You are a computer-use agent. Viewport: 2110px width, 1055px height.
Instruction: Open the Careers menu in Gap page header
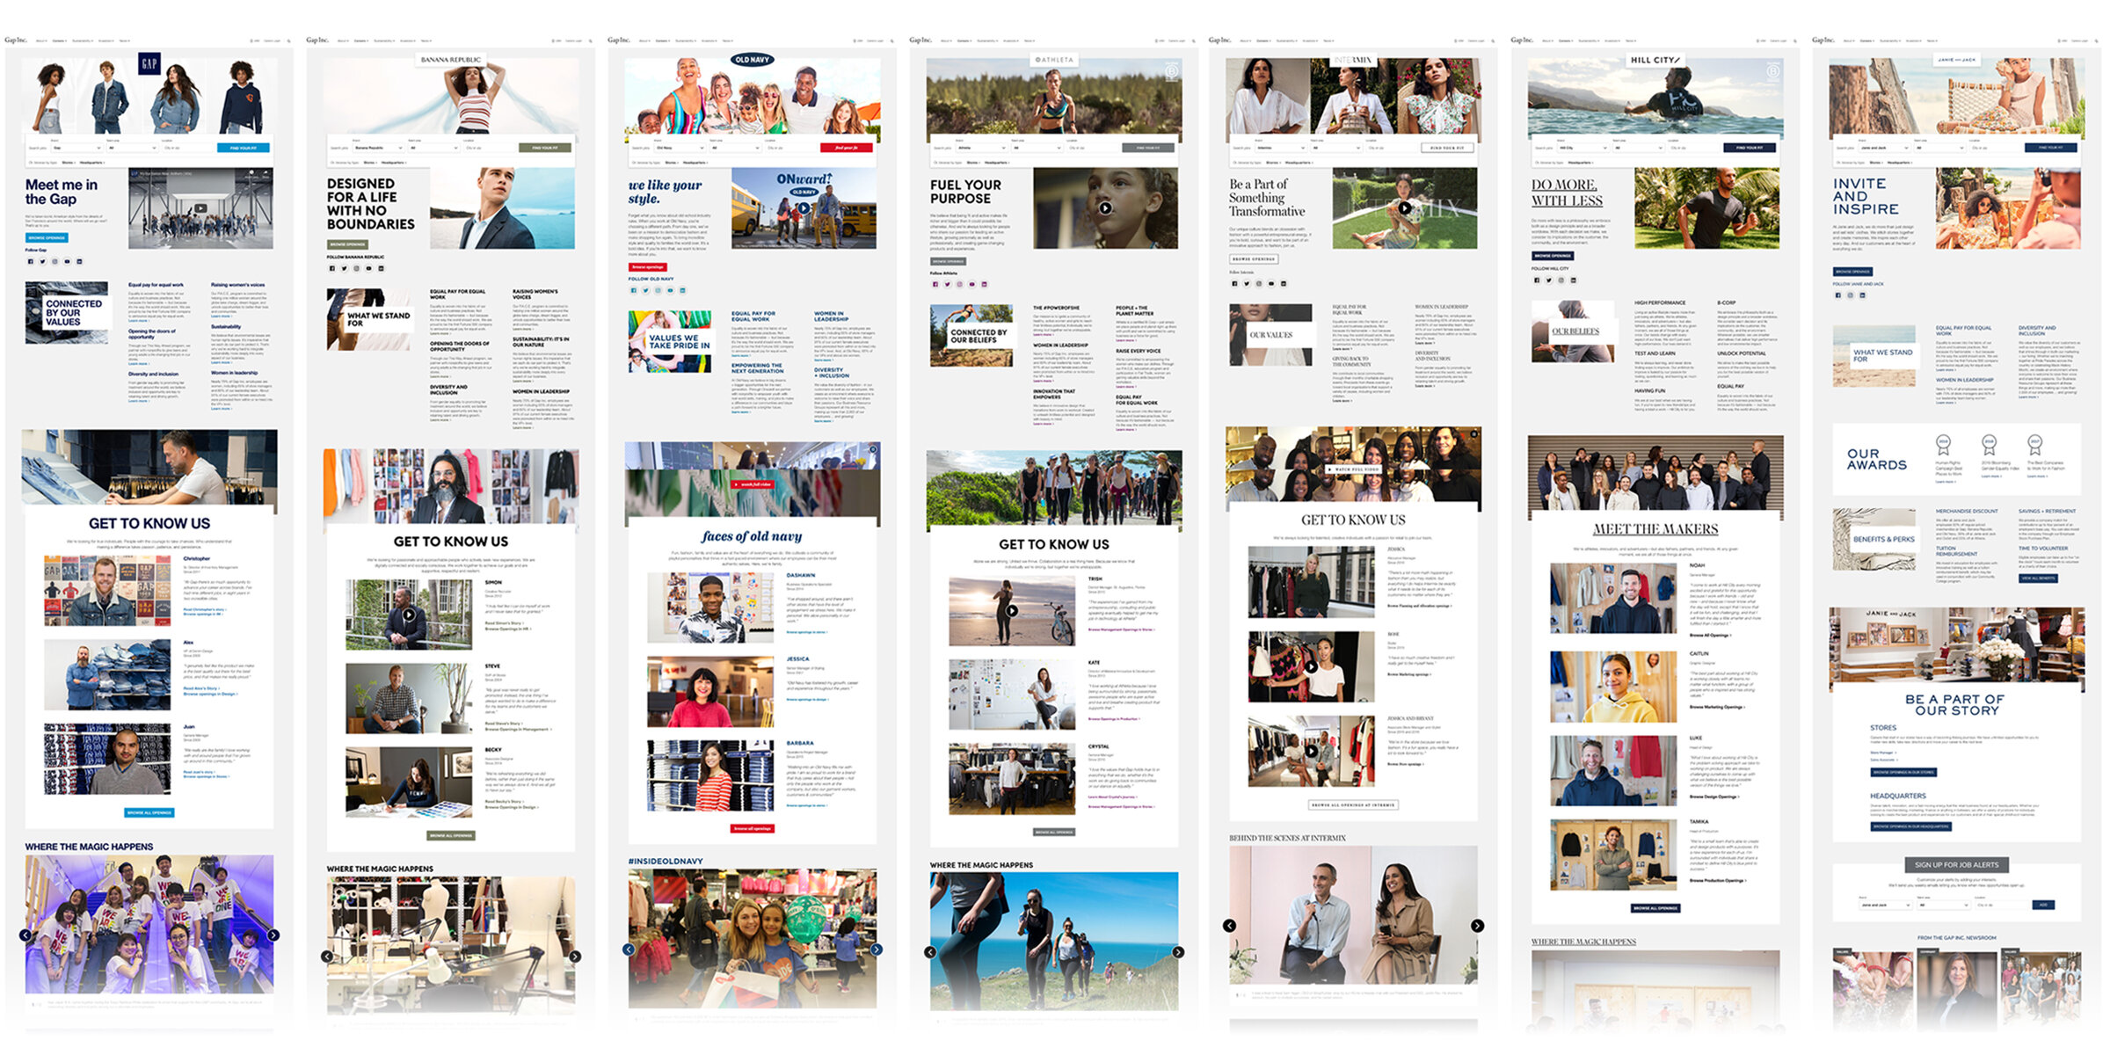[x=60, y=40]
